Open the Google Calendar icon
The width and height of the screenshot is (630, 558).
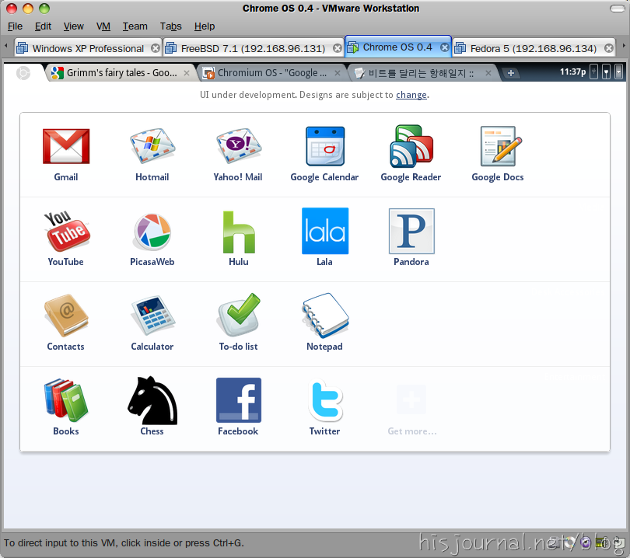[324, 146]
